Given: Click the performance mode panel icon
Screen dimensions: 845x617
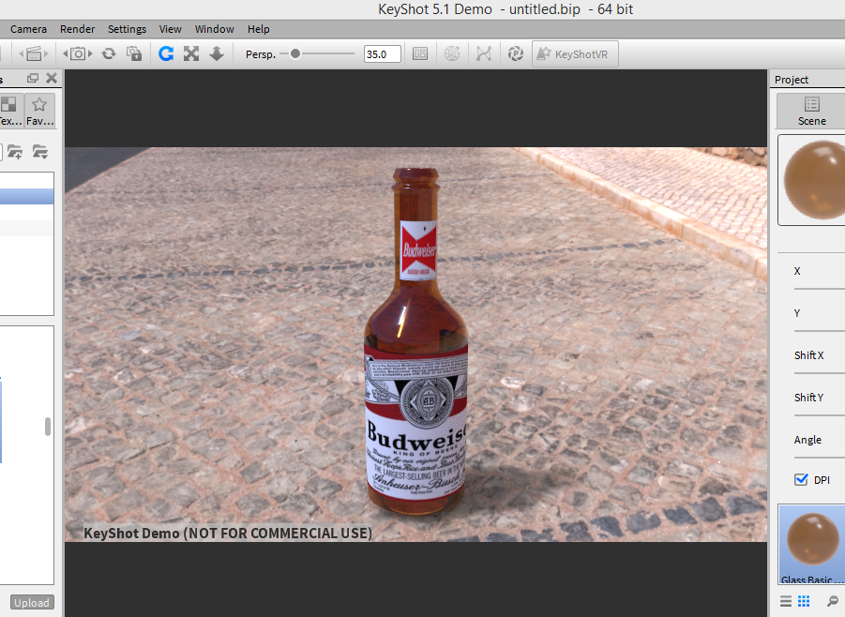Looking at the screenshot, I should [x=420, y=53].
